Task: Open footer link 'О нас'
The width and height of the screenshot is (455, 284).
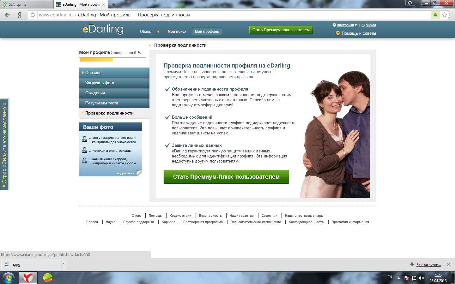Action: tap(136, 216)
